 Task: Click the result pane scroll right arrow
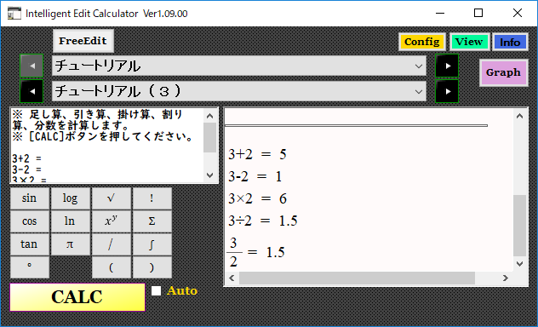click(505, 278)
